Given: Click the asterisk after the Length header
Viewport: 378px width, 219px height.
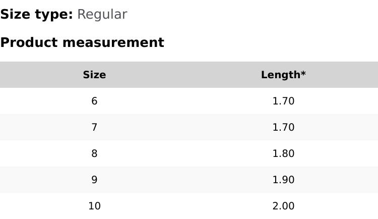Looking at the screenshot, I should pyautogui.click(x=303, y=74).
